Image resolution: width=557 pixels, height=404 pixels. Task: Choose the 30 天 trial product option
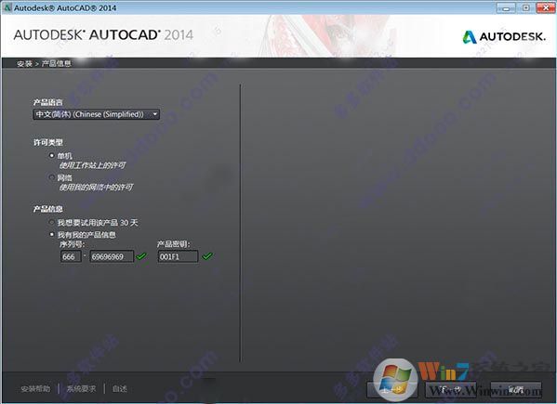pyautogui.click(x=52, y=222)
